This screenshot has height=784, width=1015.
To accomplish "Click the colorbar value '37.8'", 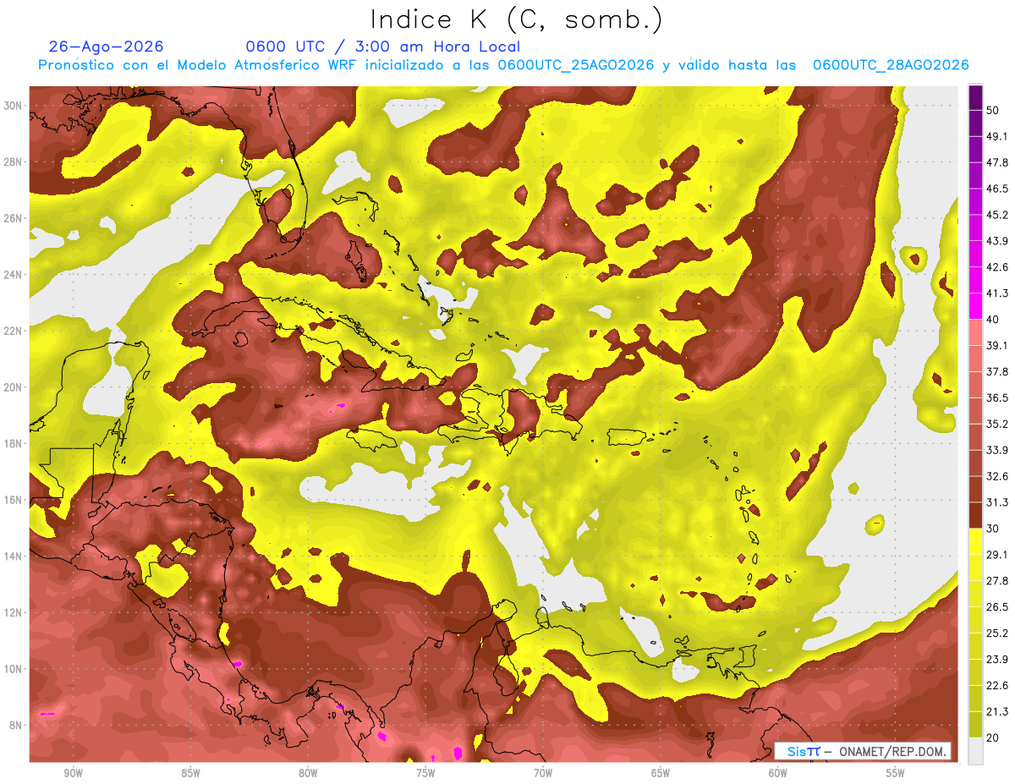I will 996,371.
